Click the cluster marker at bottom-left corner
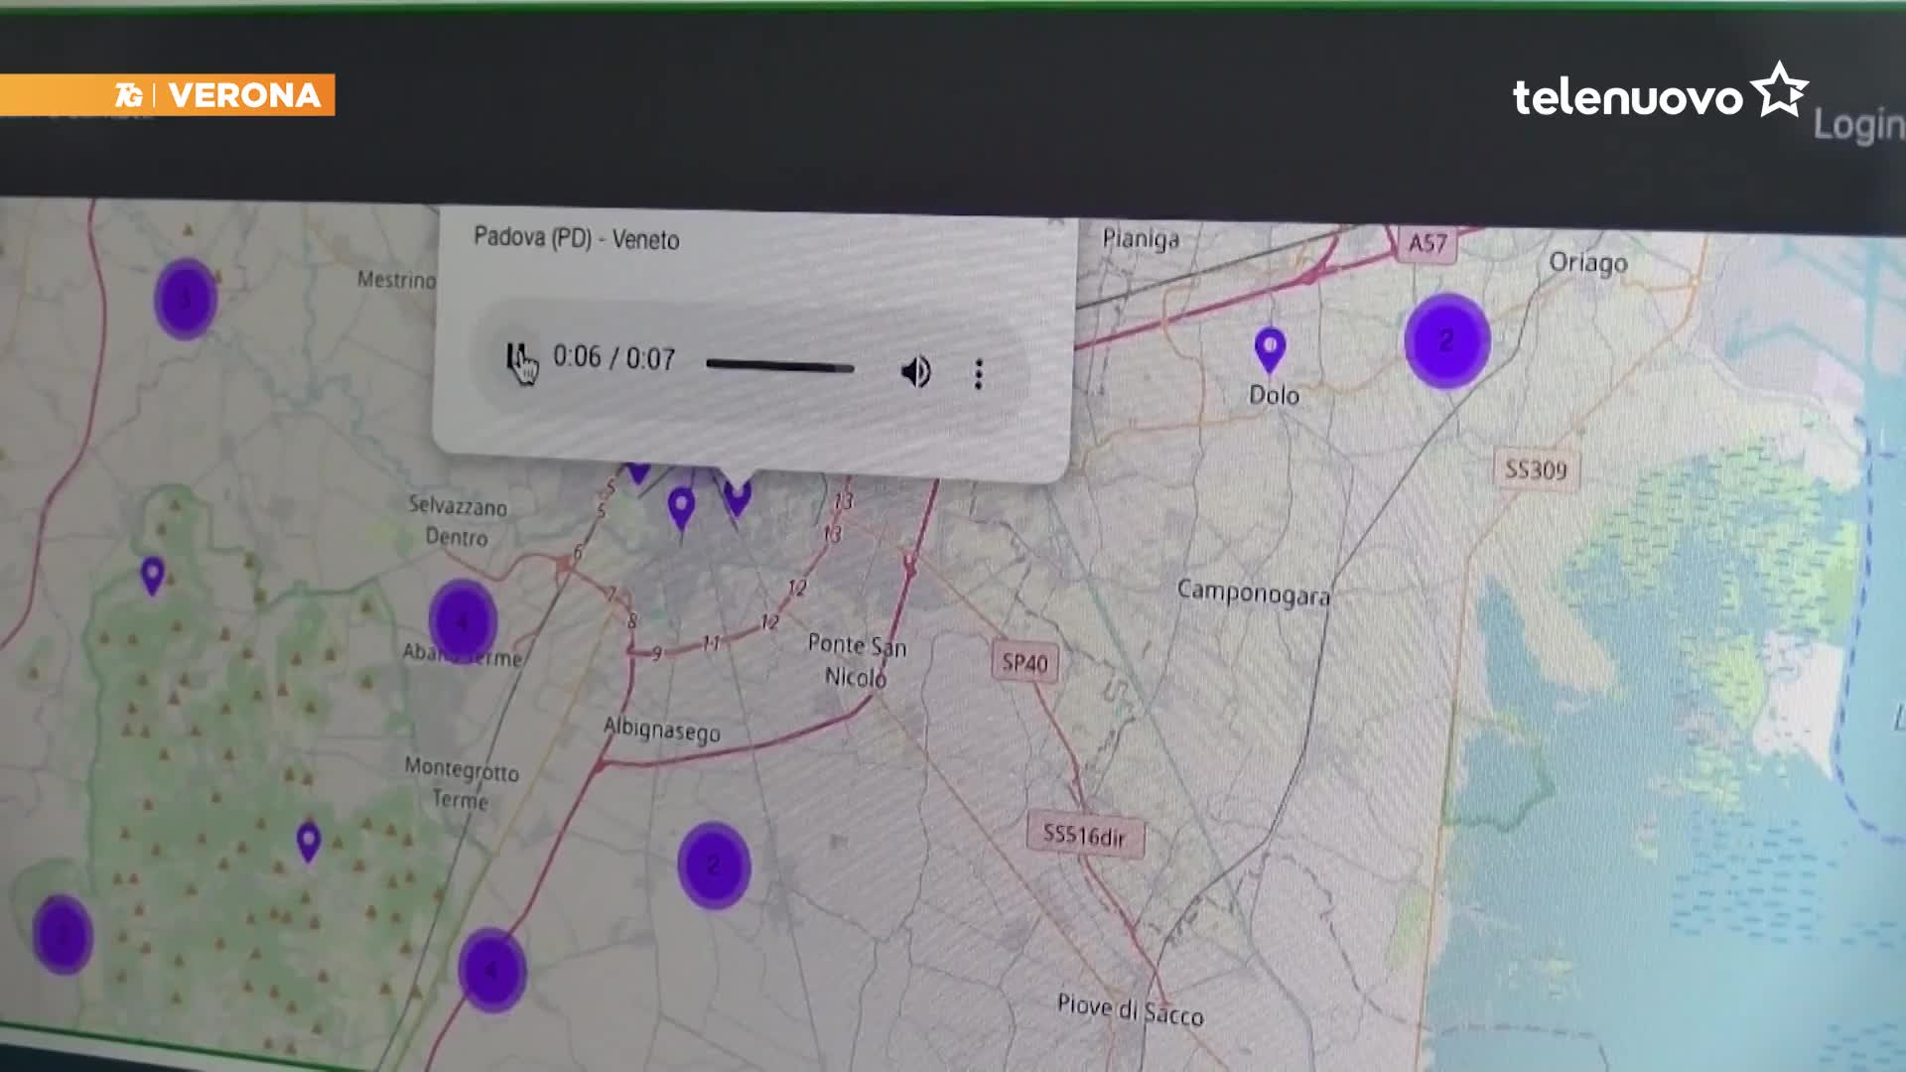 63,934
